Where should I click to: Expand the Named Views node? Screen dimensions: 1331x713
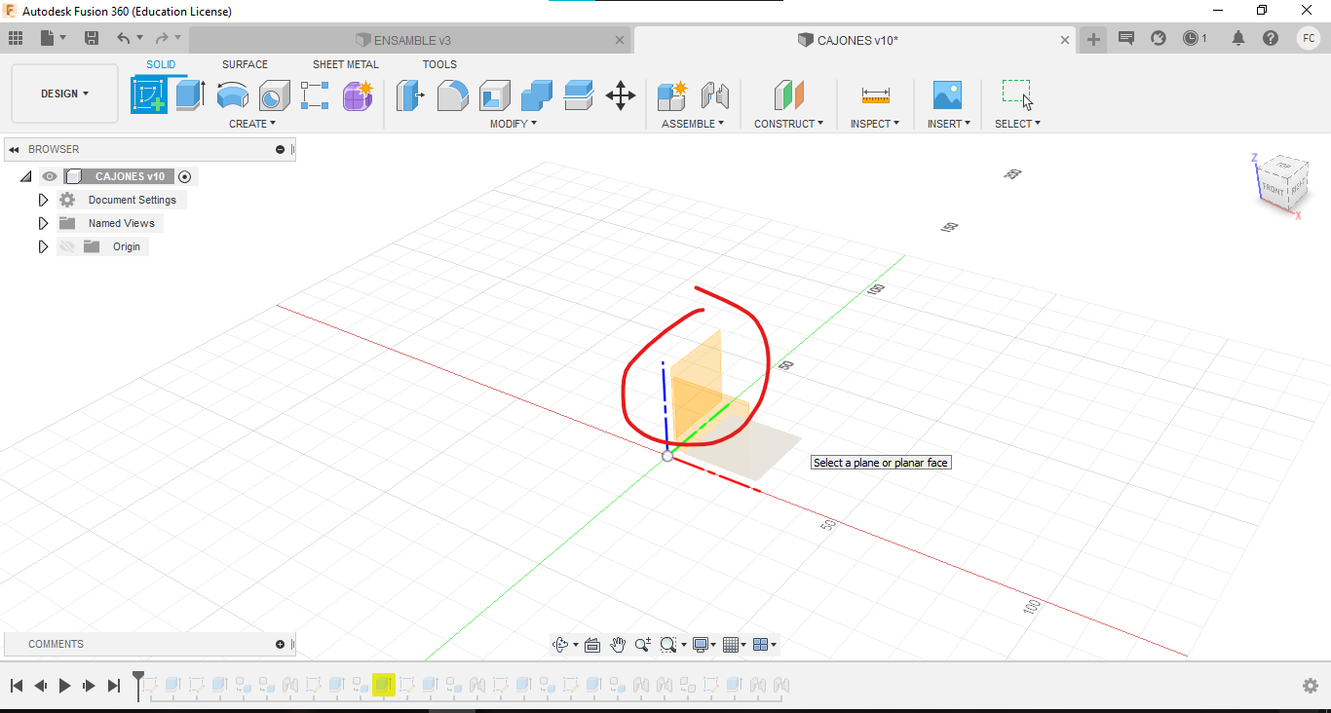point(43,223)
